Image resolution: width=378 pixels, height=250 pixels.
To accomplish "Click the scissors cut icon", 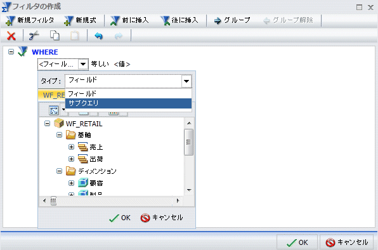I will pyautogui.click(x=34, y=36).
